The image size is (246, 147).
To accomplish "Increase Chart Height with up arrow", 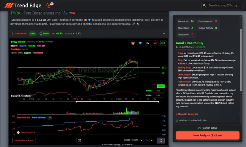I will [152, 140].
